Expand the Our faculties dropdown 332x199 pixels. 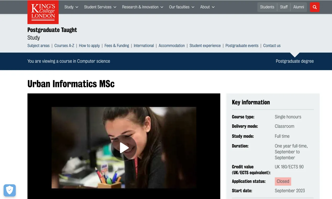tap(181, 7)
